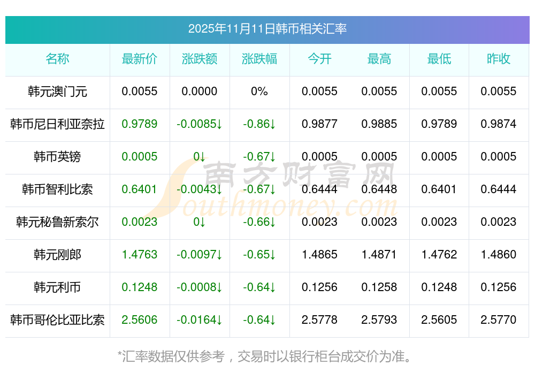Screen dimensions: 535x373
Task: Select the 名称 column header
Action: click(x=57, y=59)
